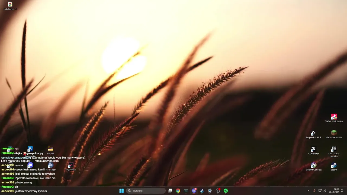Open network settings from the tray

pos(320,191)
